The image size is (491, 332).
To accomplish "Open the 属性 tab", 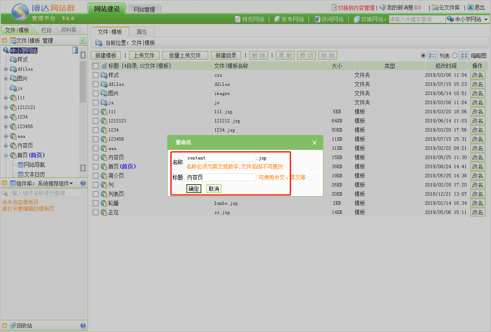I will [142, 32].
